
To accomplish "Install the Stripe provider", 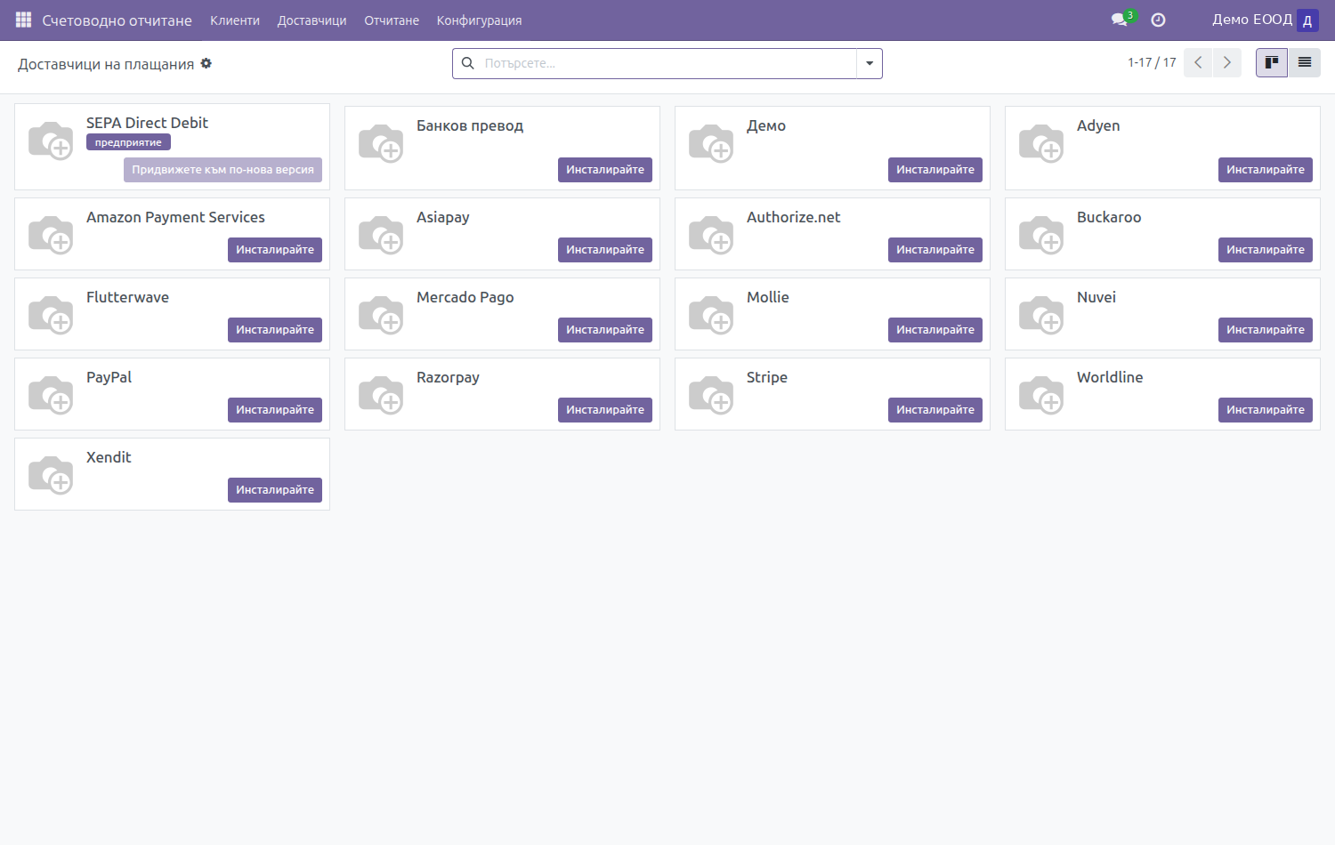I will [935, 410].
